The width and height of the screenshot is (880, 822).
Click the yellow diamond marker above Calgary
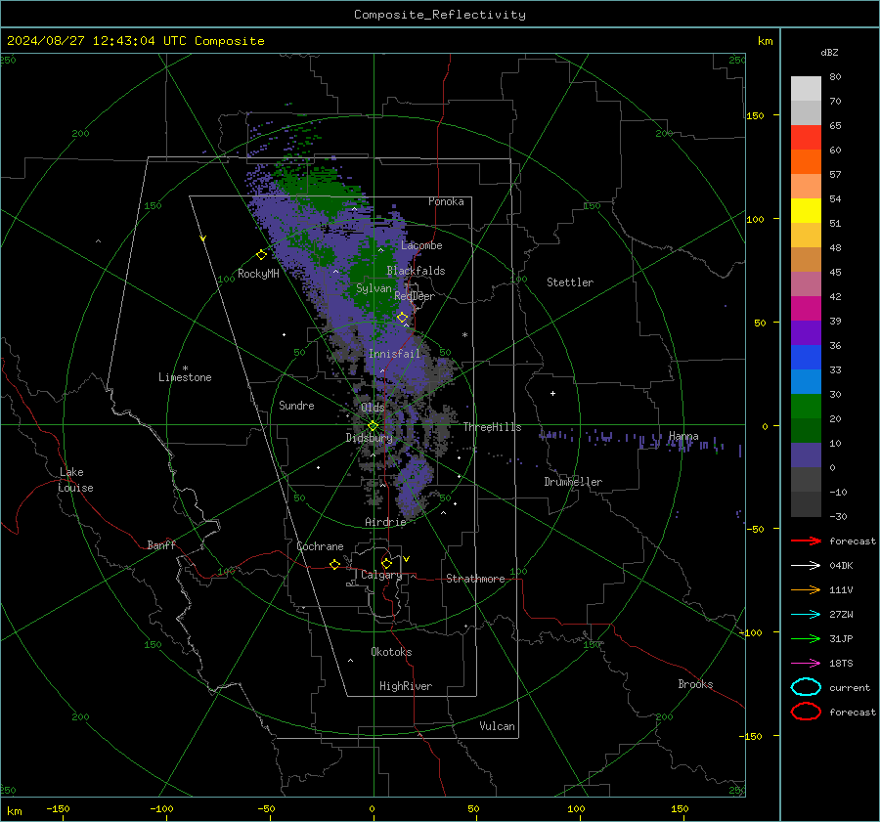386,563
